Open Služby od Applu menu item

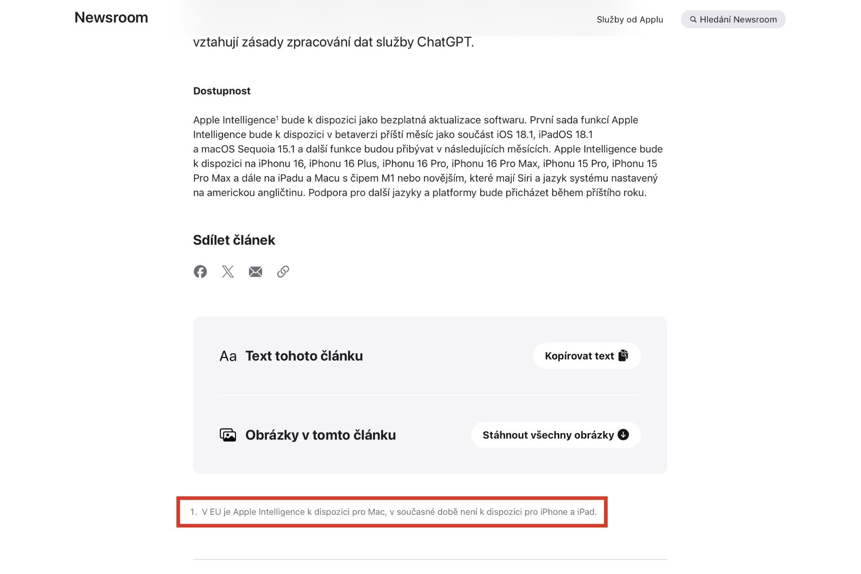(630, 19)
